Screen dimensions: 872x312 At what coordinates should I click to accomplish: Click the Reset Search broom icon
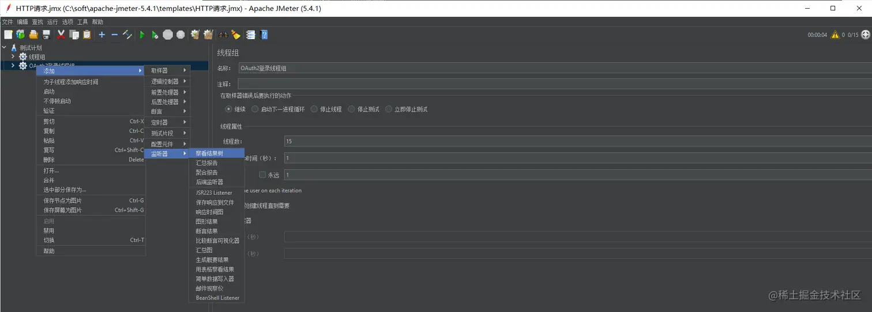[x=235, y=35]
